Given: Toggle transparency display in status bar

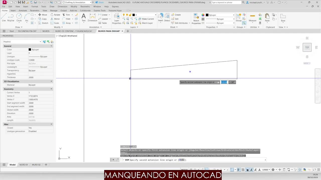Looking at the screenshot, I should pyautogui.click(x=243, y=170).
